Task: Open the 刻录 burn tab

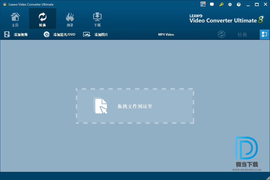Action: 70,19
